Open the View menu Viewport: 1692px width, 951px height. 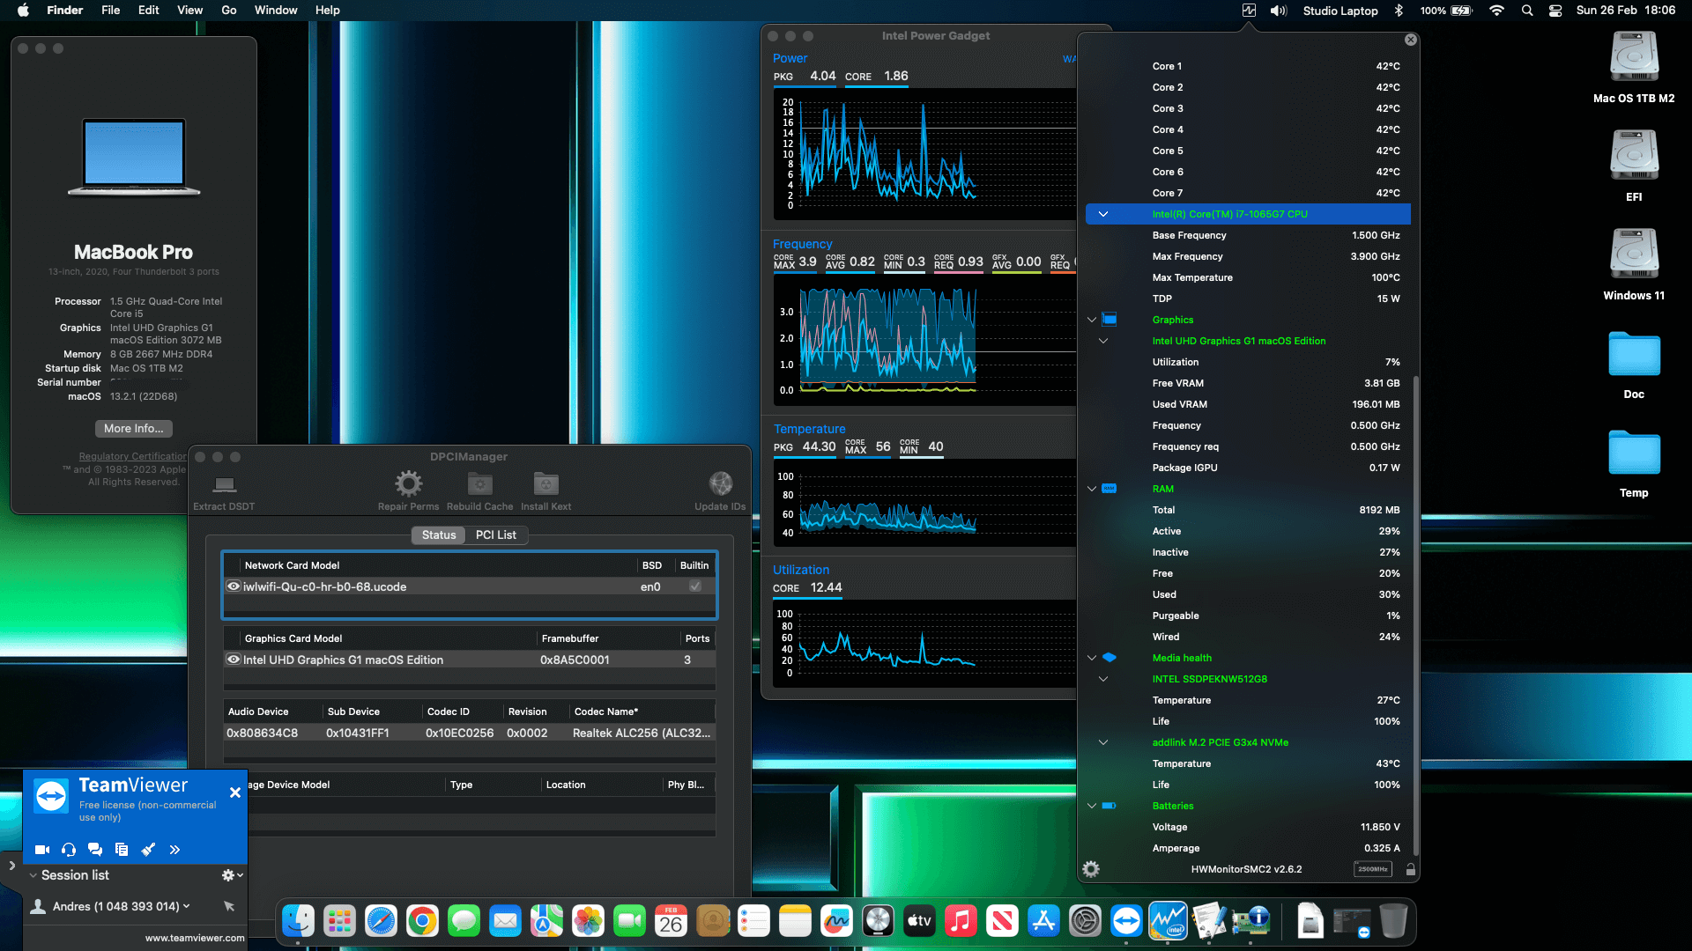point(190,11)
